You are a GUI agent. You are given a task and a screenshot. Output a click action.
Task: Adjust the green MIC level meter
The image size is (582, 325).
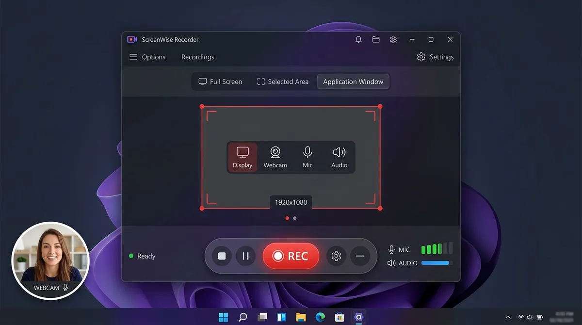coord(437,248)
